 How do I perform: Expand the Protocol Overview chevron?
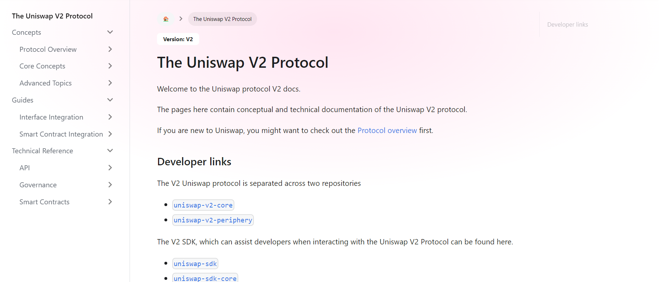pos(110,49)
